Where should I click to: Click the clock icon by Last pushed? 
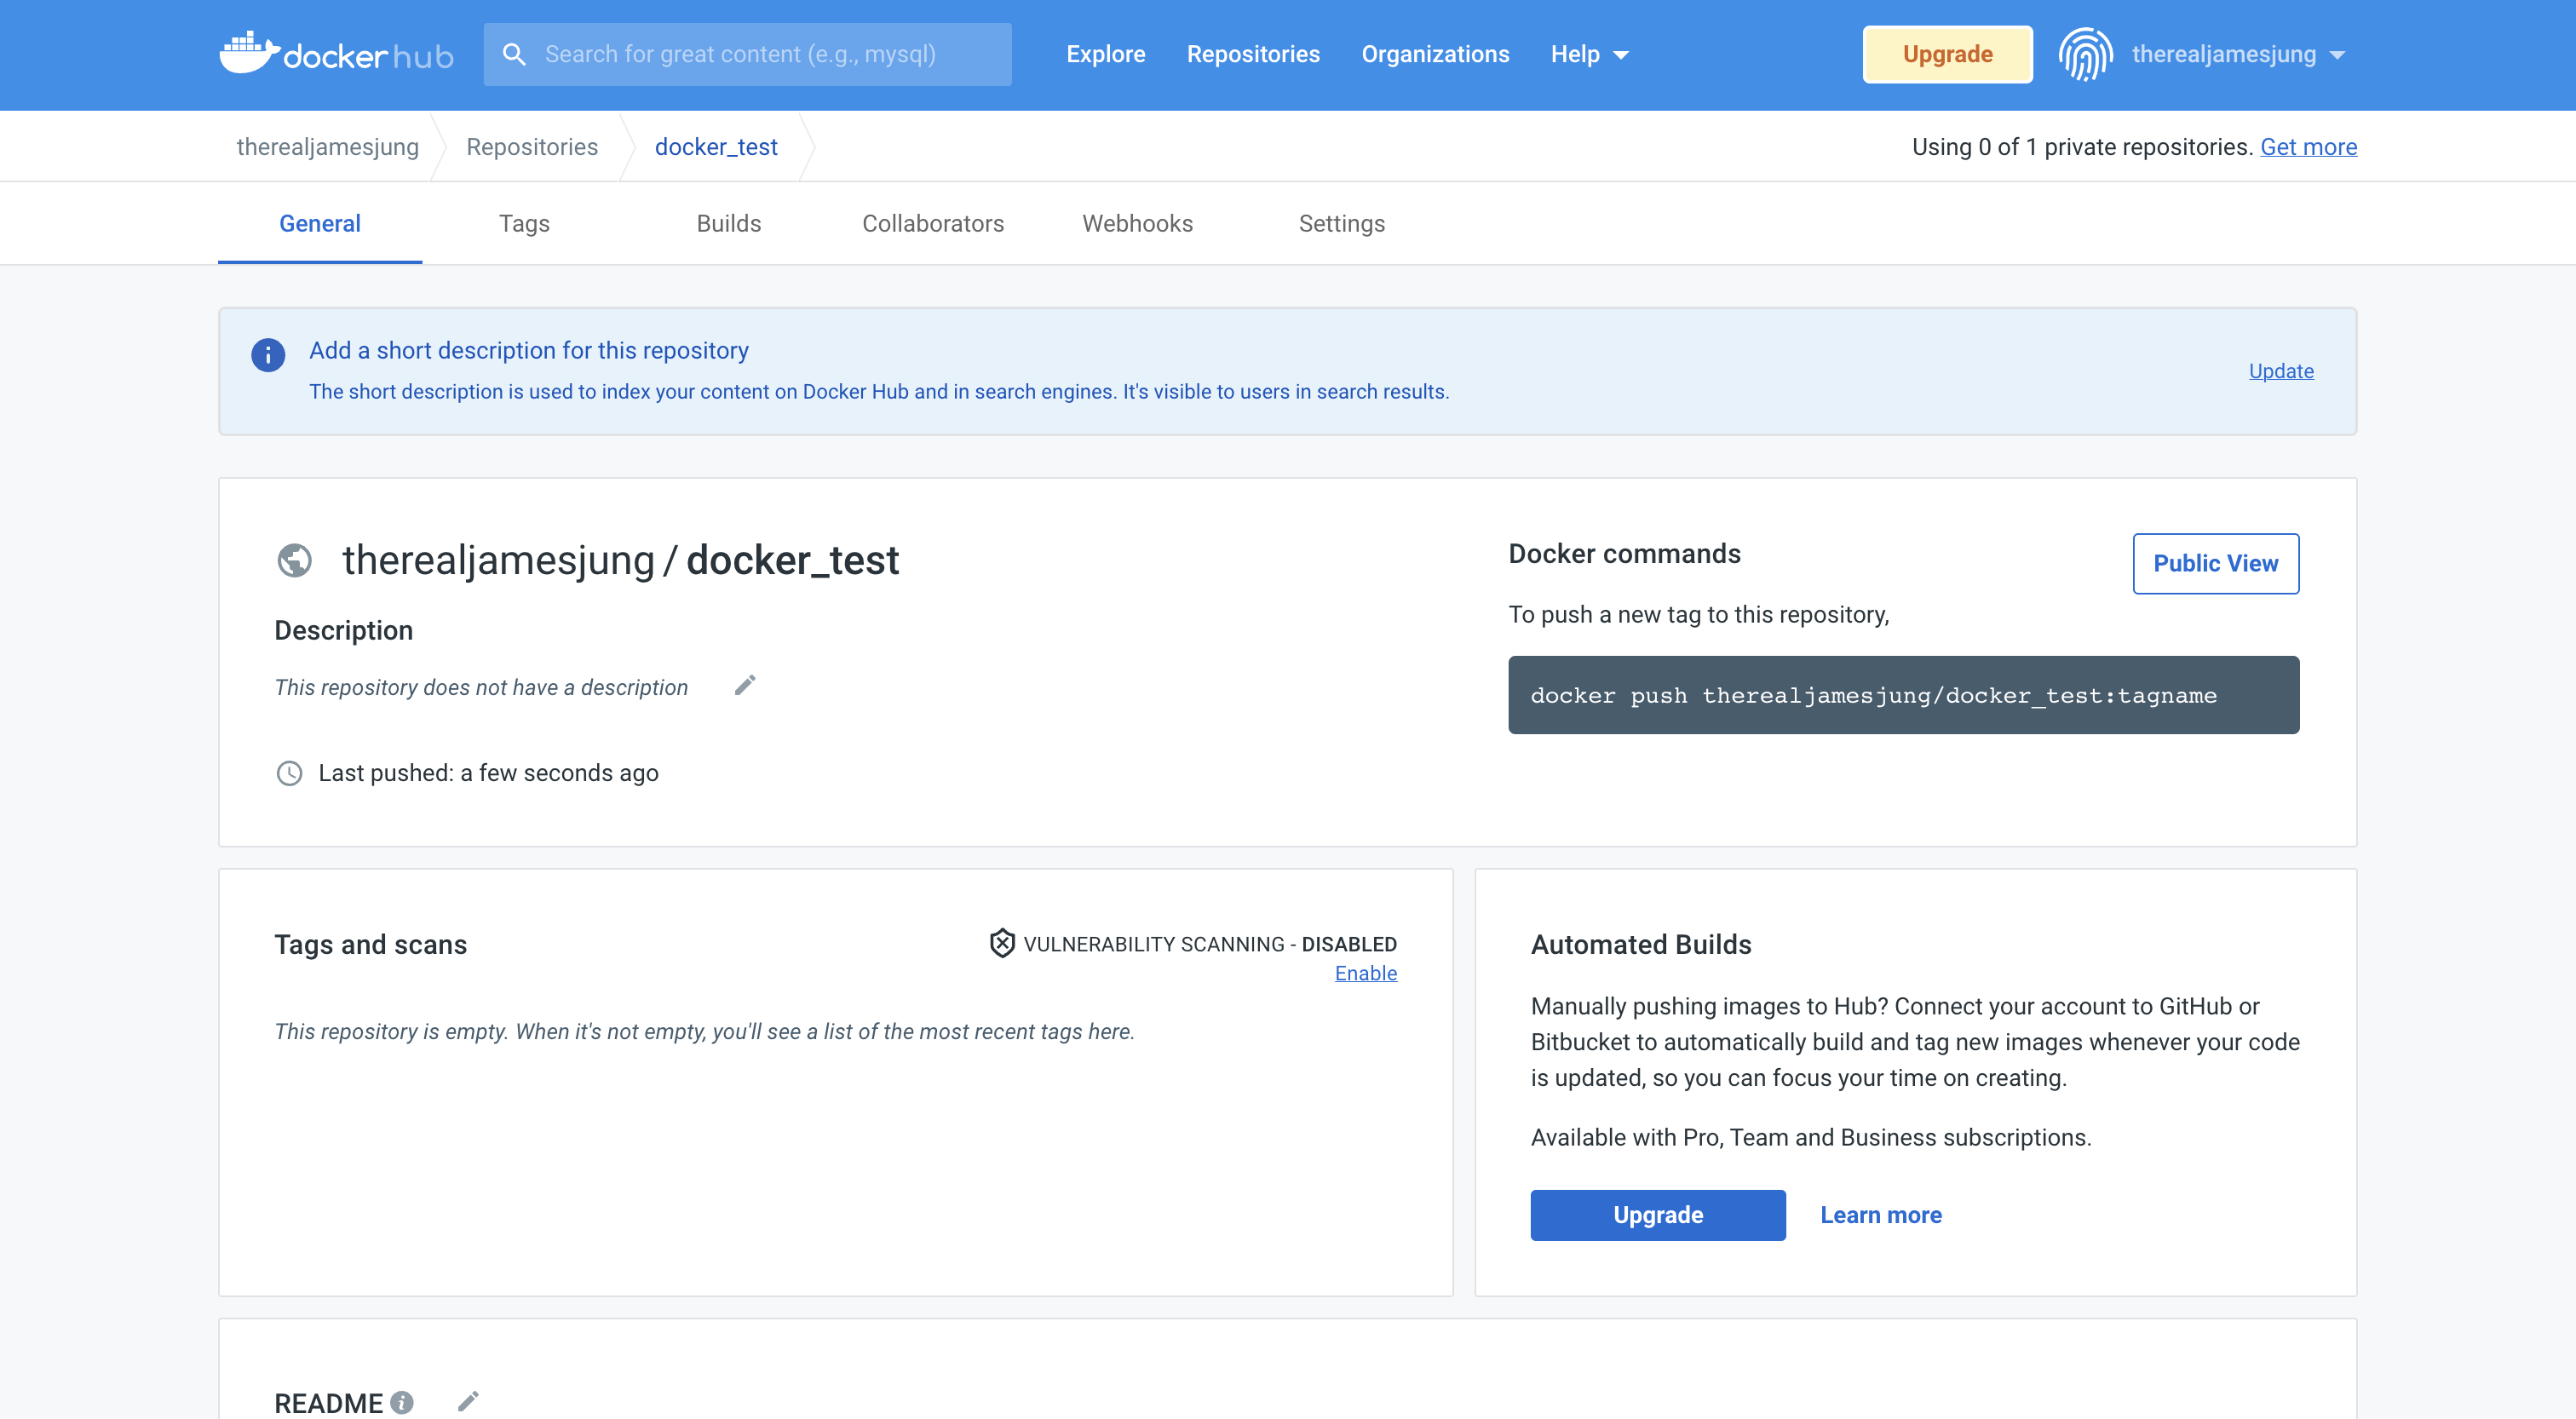click(289, 773)
